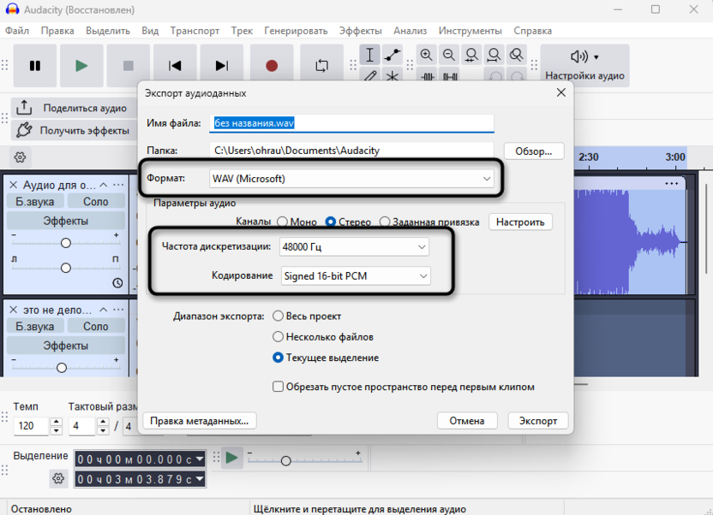
Task: Click the Zoom In magnifier icon
Action: click(427, 55)
